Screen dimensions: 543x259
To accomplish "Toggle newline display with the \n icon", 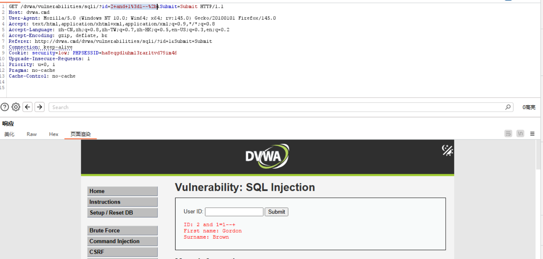I will pyautogui.click(x=520, y=133).
